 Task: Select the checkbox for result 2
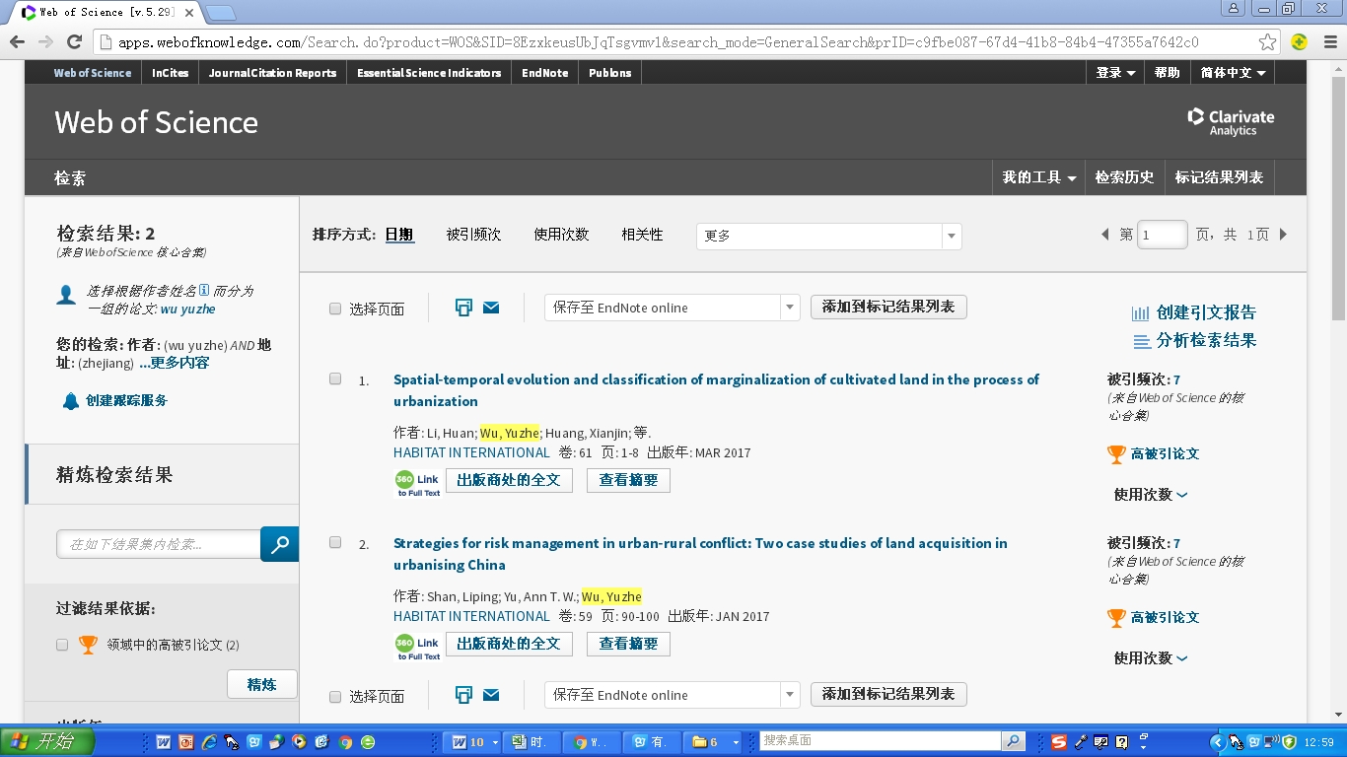335,542
